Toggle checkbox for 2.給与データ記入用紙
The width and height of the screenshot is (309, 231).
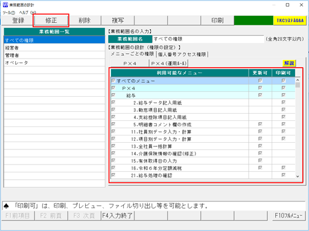(113, 102)
